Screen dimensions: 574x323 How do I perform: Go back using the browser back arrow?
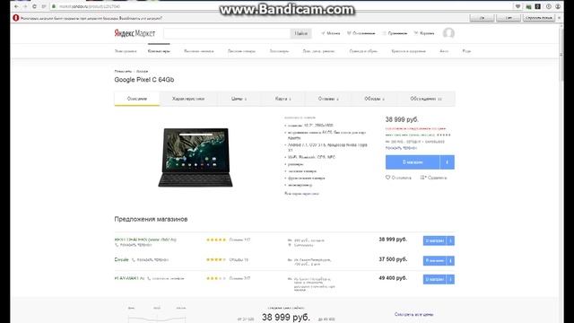[16, 6]
